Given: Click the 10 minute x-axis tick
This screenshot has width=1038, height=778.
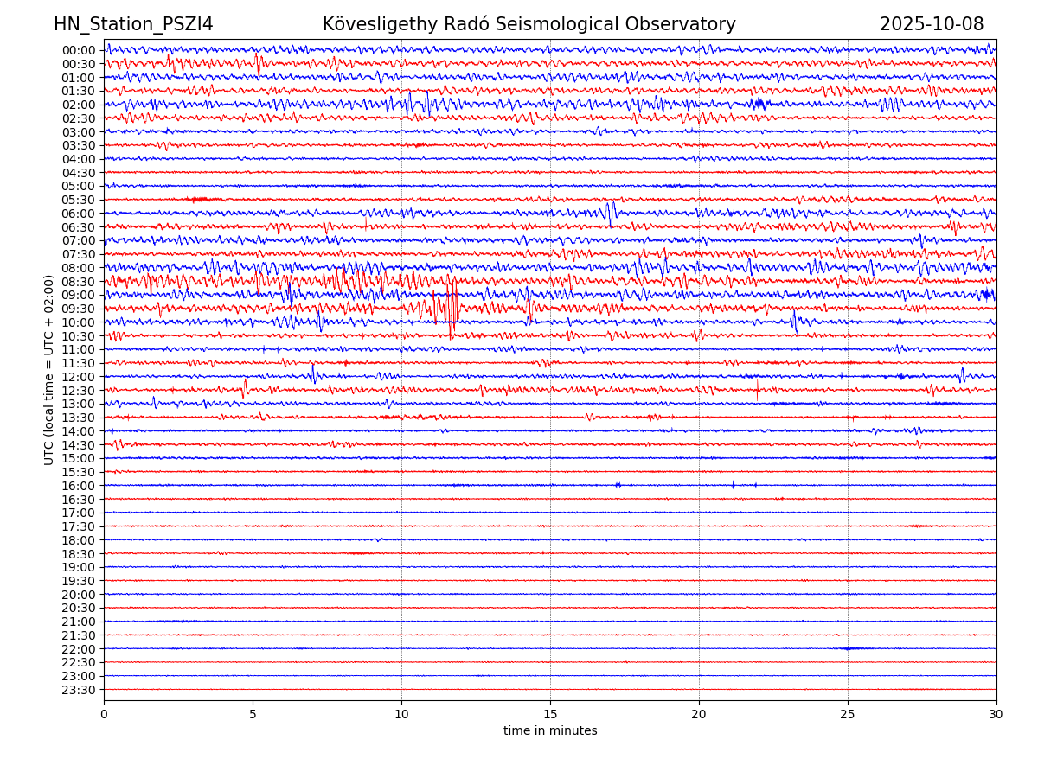Looking at the screenshot, I should [x=401, y=715].
